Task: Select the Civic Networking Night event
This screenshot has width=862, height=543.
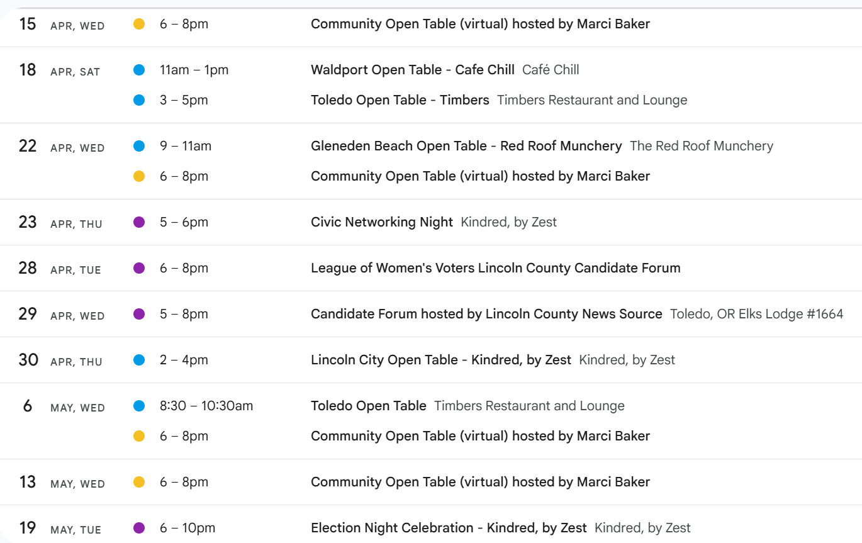Action: click(x=381, y=222)
